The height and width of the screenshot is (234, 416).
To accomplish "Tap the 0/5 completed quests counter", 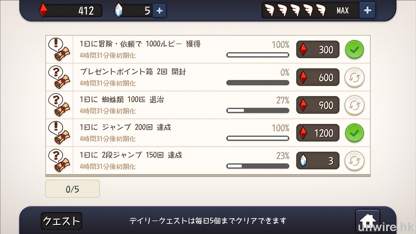I will (x=72, y=189).
